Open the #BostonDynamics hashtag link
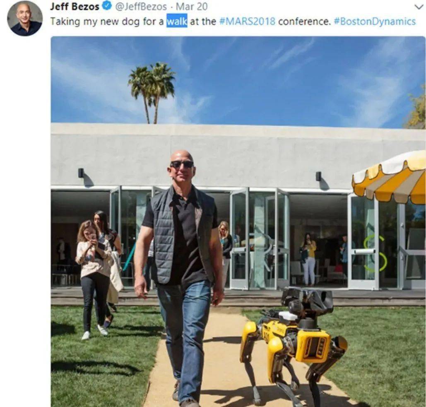 (x=375, y=22)
